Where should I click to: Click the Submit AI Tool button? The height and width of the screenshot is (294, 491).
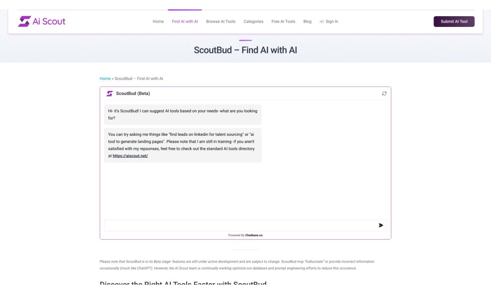[x=454, y=22]
